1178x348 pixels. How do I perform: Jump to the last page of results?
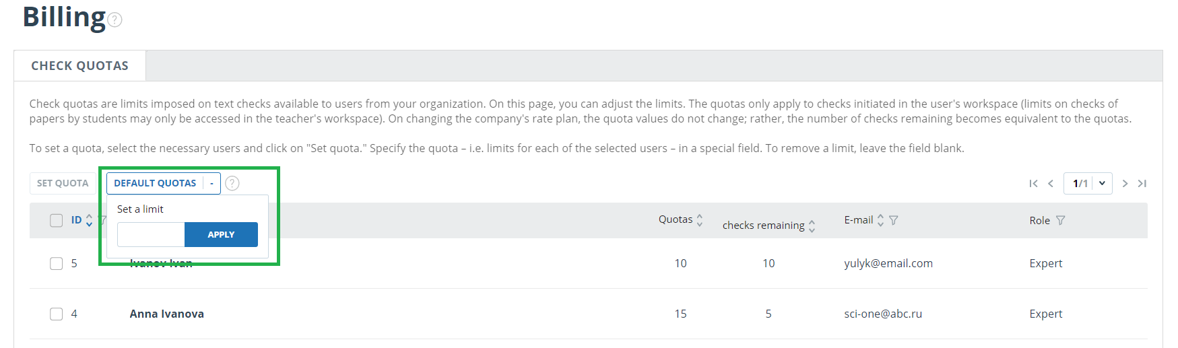(1142, 184)
